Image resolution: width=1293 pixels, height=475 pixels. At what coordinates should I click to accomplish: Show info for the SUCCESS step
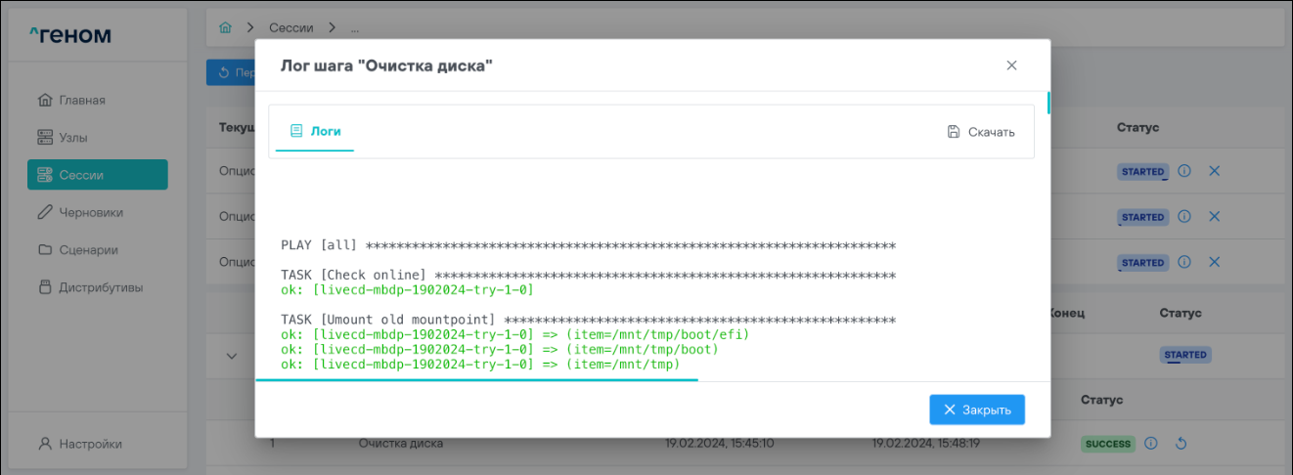coord(1150,444)
